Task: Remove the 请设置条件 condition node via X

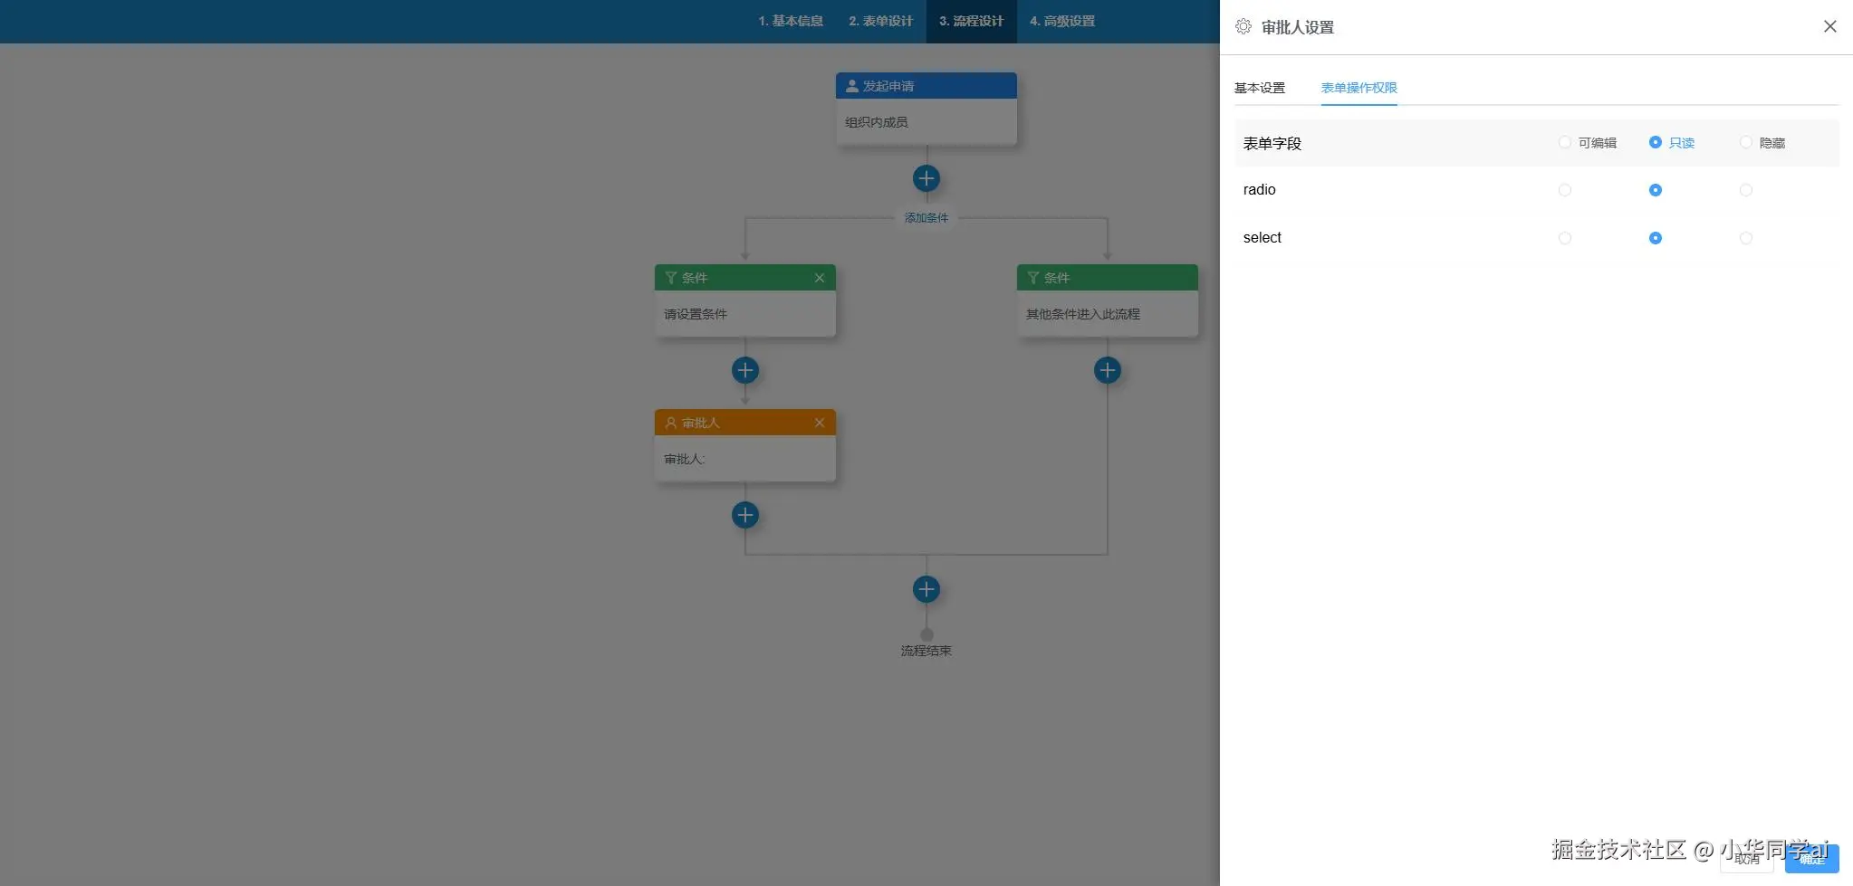Action: tap(819, 278)
